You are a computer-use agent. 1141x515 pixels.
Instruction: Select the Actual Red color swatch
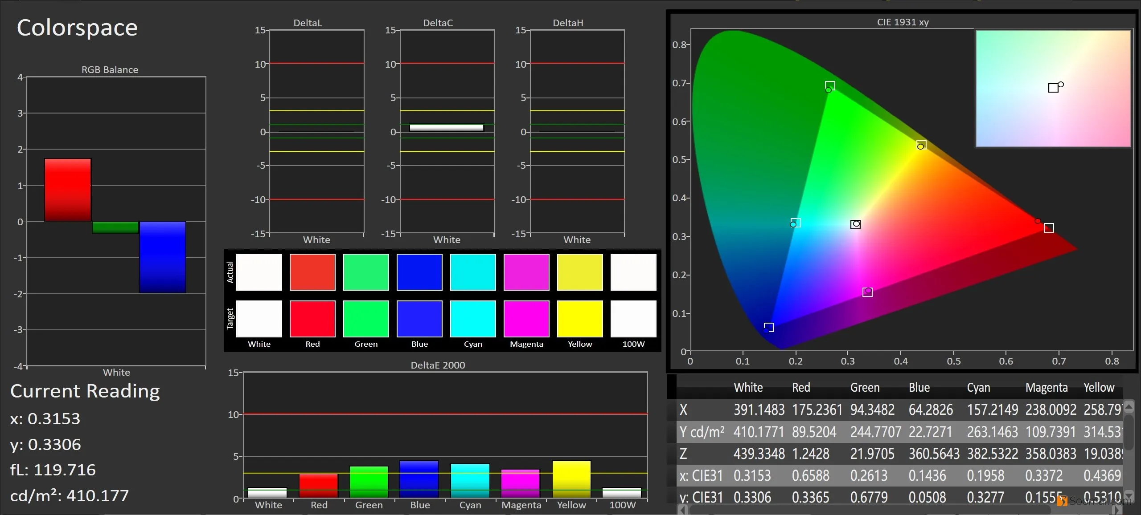tap(312, 272)
